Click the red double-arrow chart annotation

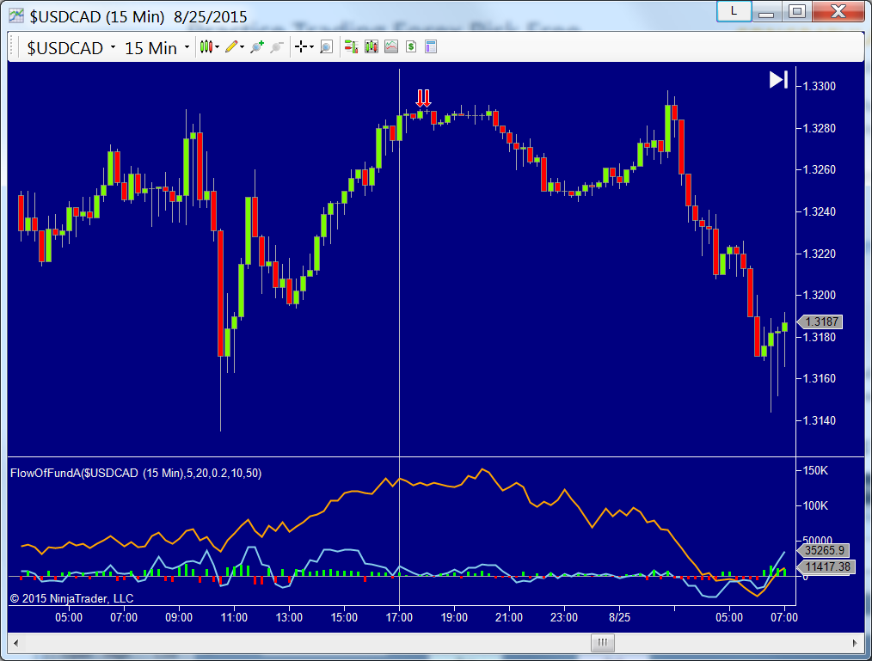click(x=423, y=98)
